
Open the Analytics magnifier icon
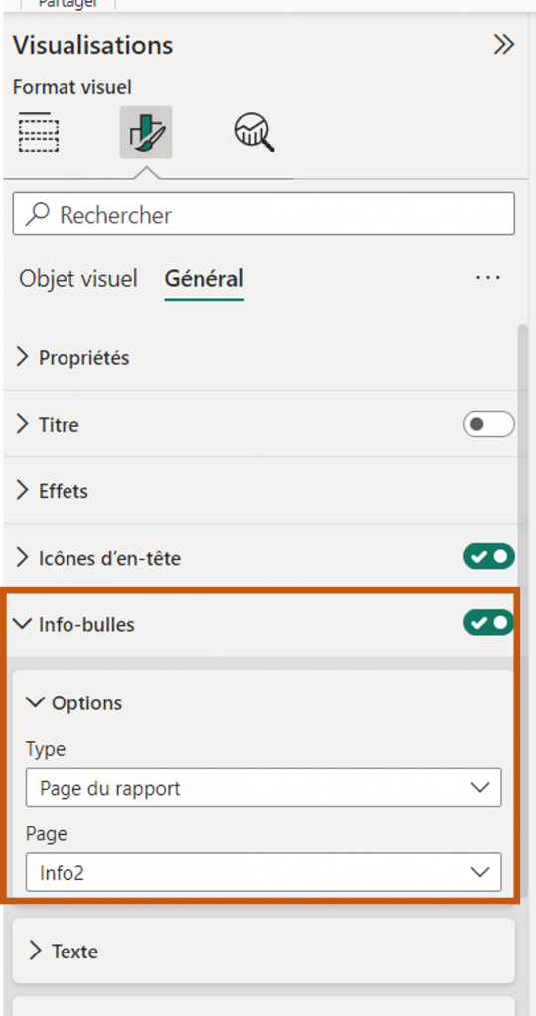coord(253,132)
